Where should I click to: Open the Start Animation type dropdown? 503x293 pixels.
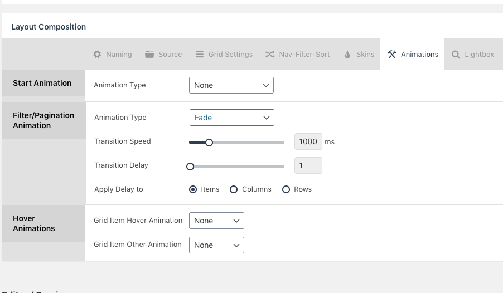pos(231,85)
